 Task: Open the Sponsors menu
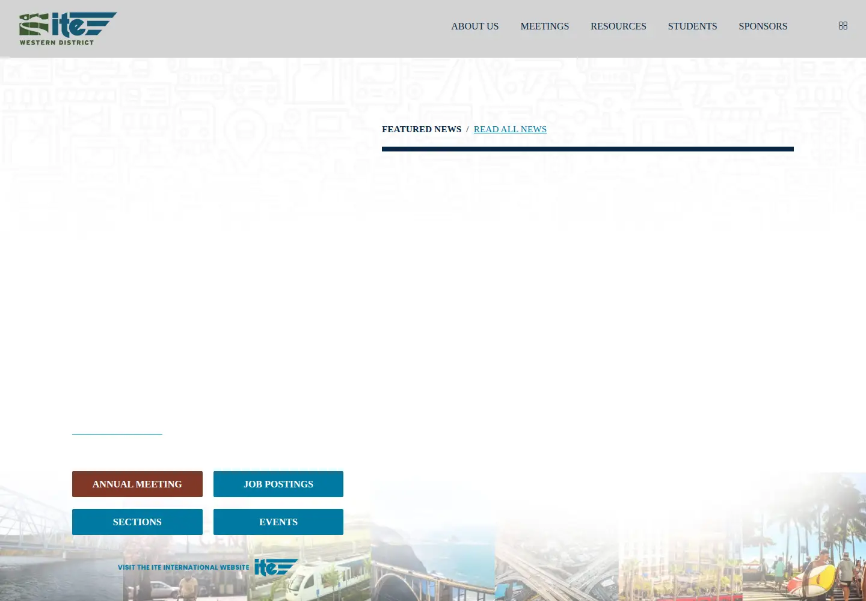pyautogui.click(x=763, y=26)
